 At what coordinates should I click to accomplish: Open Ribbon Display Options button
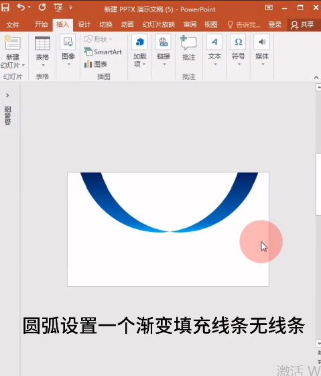(269, 8)
